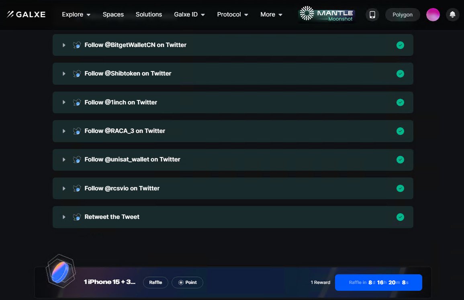Click the mobile app phone icon
464x300 pixels.
pos(372,14)
